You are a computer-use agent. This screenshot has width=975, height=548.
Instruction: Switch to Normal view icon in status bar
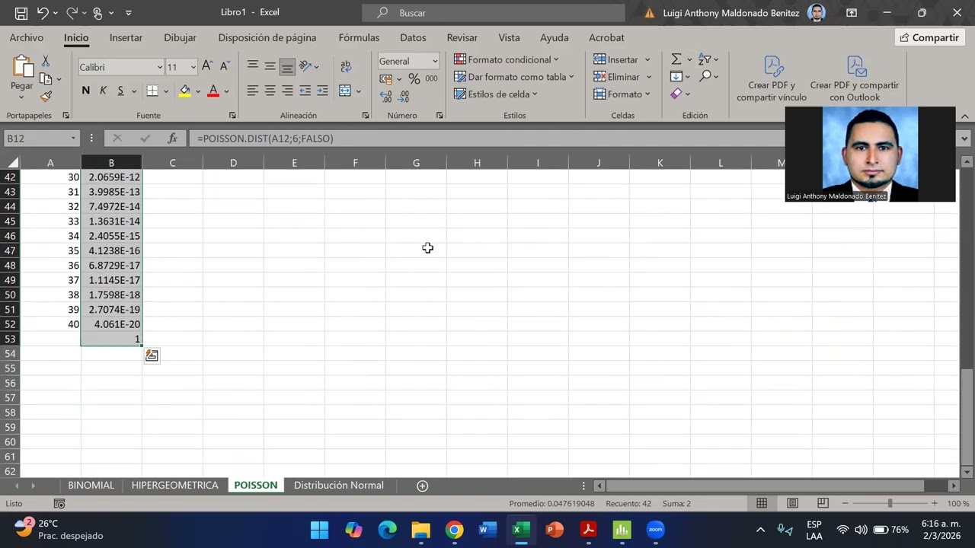(x=762, y=503)
